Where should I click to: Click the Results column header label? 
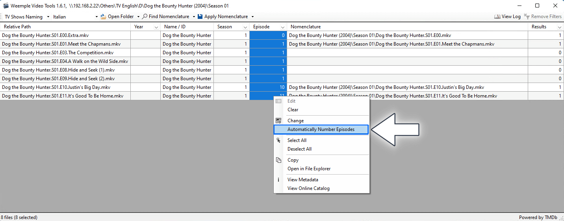[539, 27]
